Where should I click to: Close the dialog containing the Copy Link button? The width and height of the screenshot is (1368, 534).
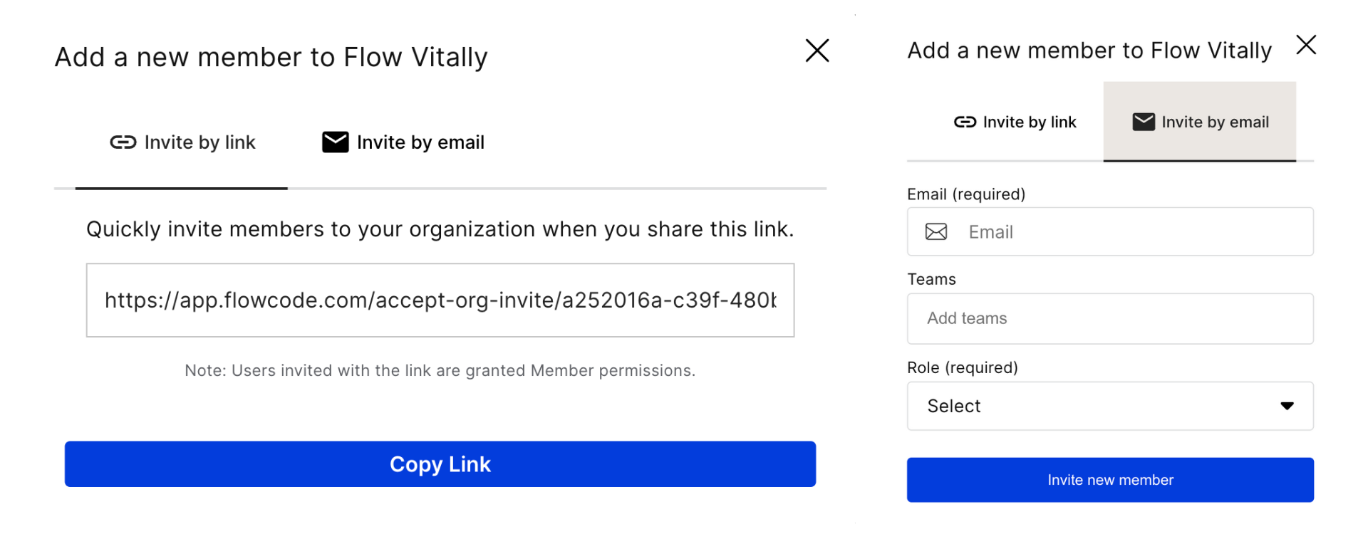click(817, 51)
